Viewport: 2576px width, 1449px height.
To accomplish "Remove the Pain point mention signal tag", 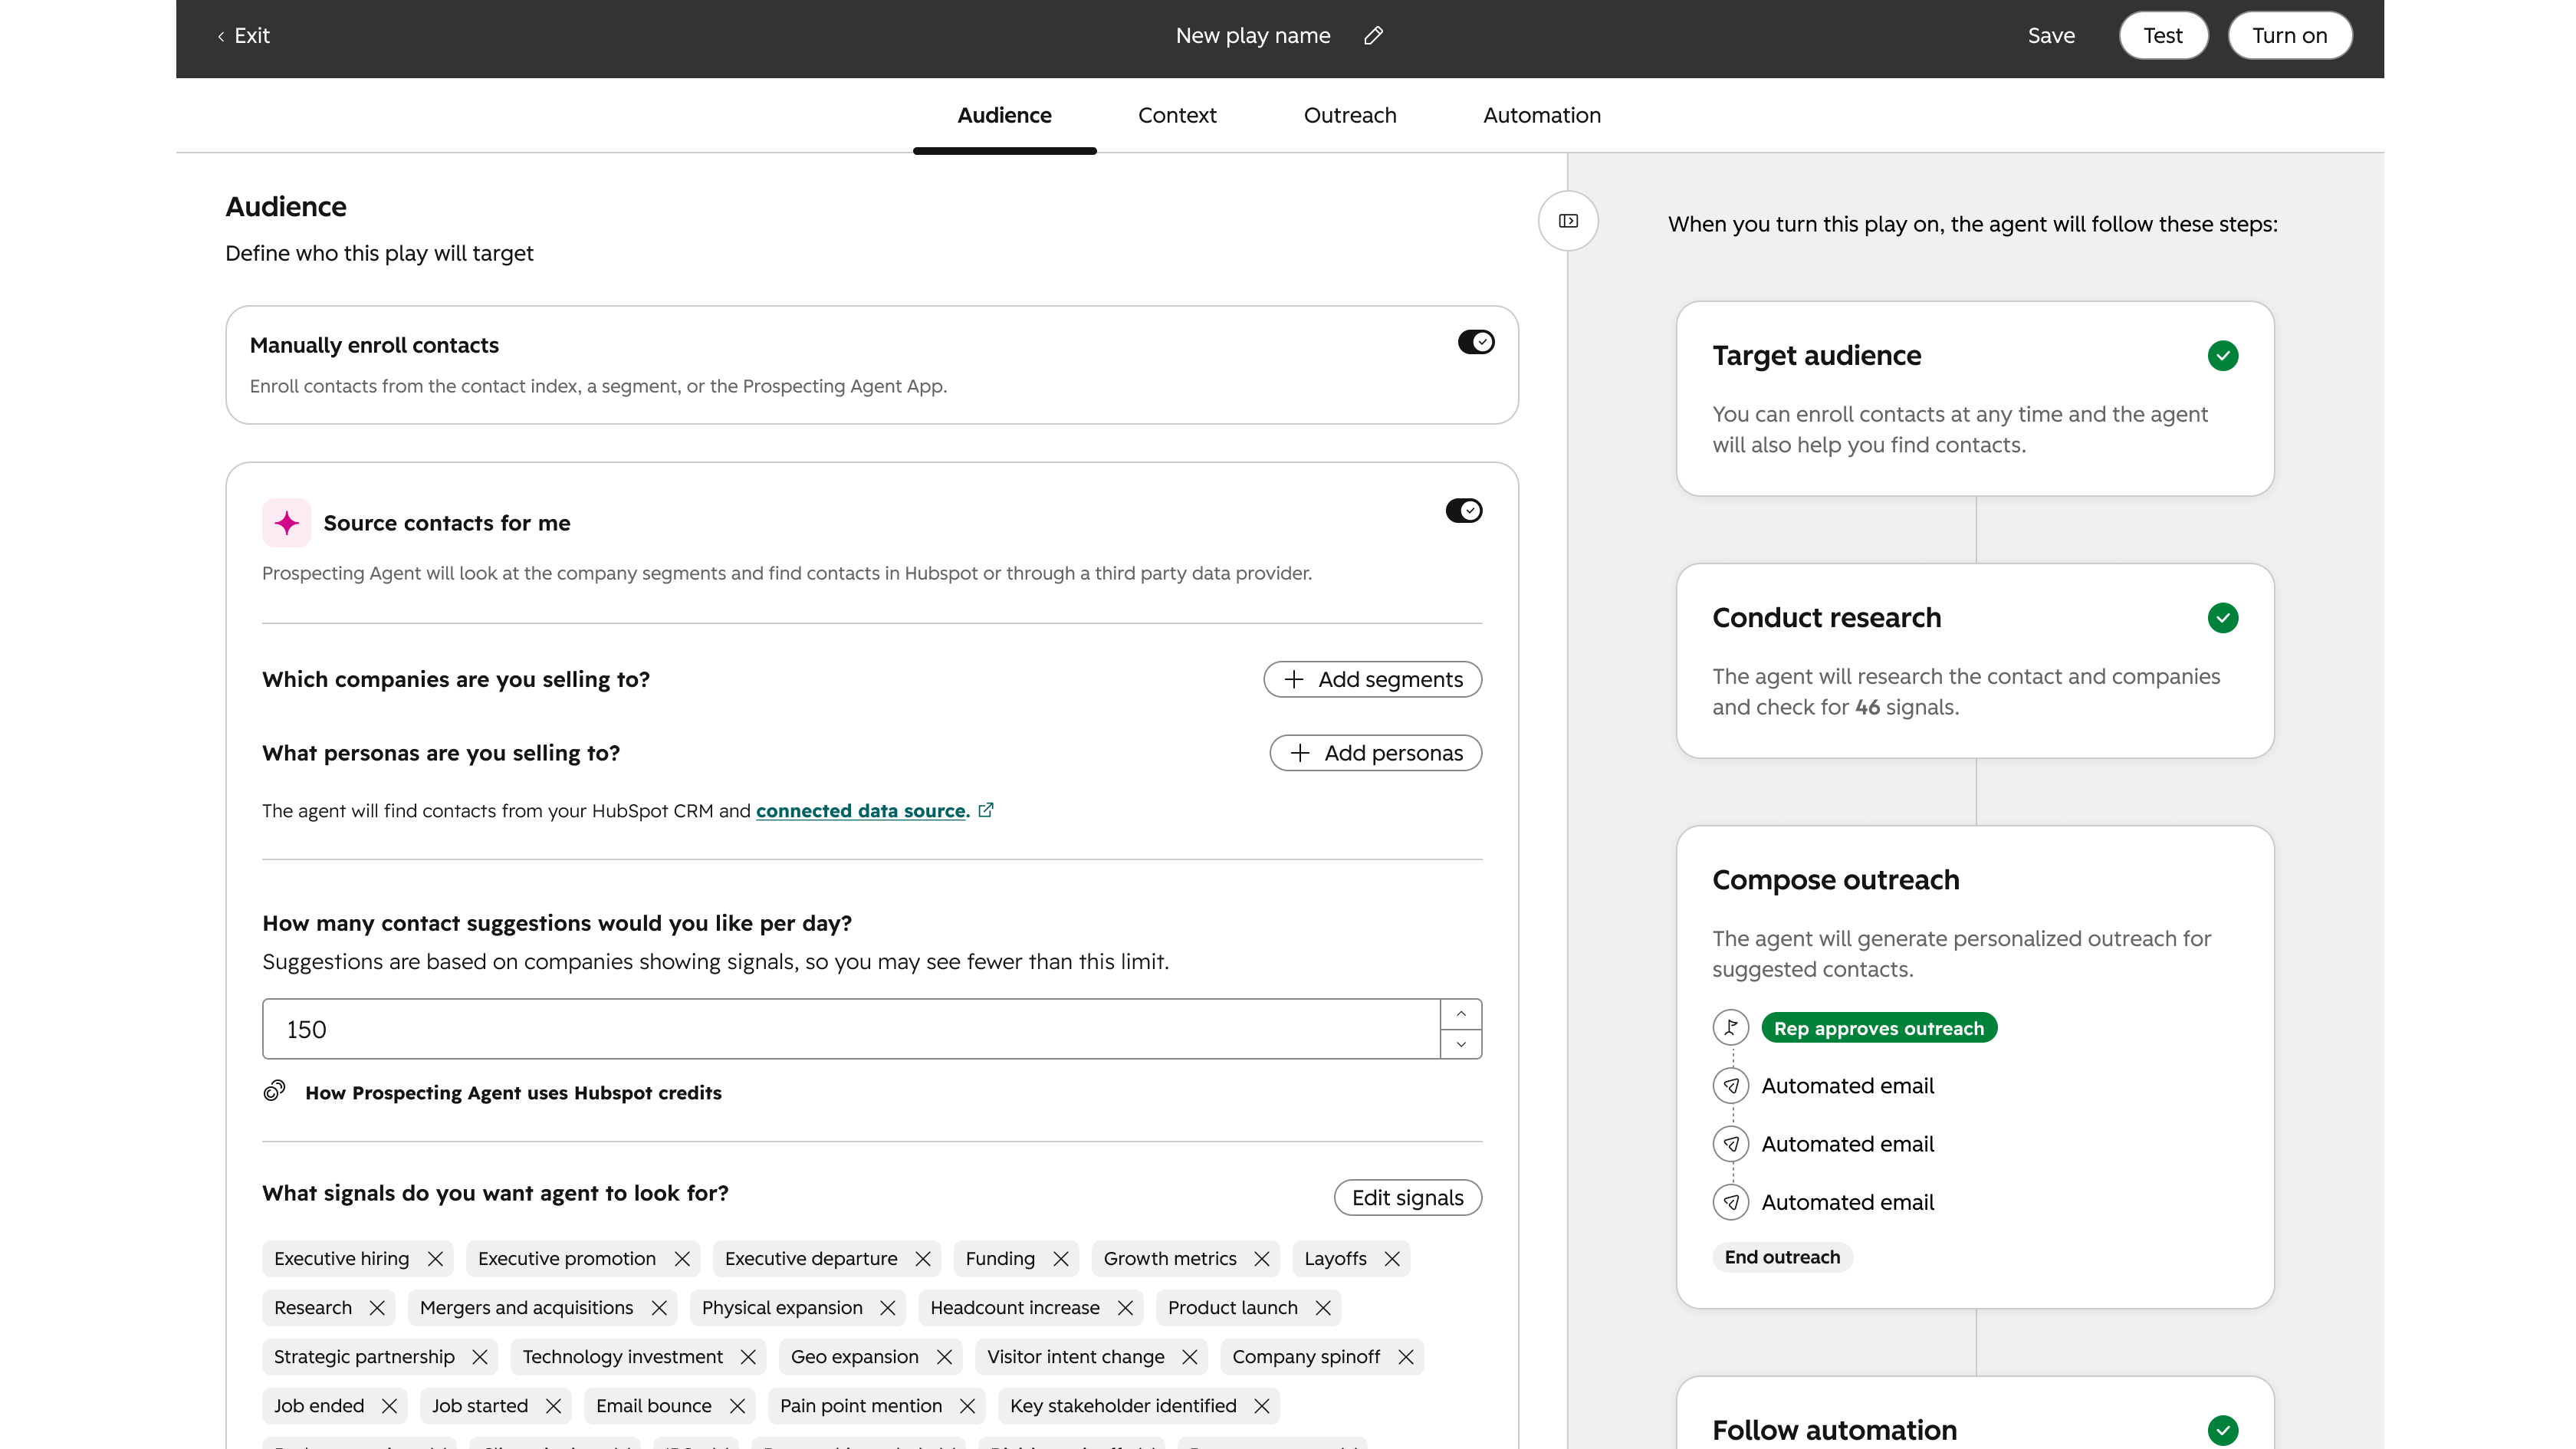I will pyautogui.click(x=967, y=1406).
